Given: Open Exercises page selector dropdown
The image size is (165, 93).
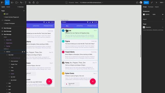Looking at the screenshot, I should click(x=21, y=7).
